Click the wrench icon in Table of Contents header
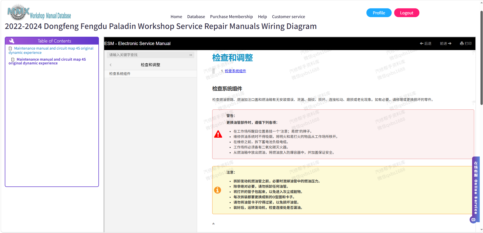The image size is (483, 233). click(12, 41)
